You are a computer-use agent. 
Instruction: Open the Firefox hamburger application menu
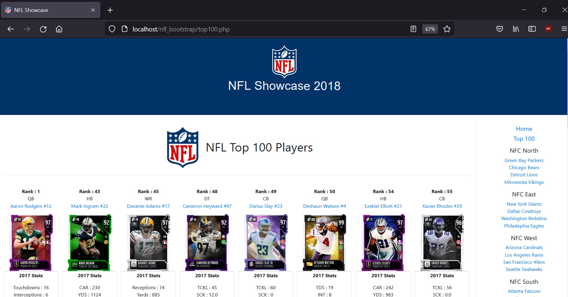click(x=564, y=29)
